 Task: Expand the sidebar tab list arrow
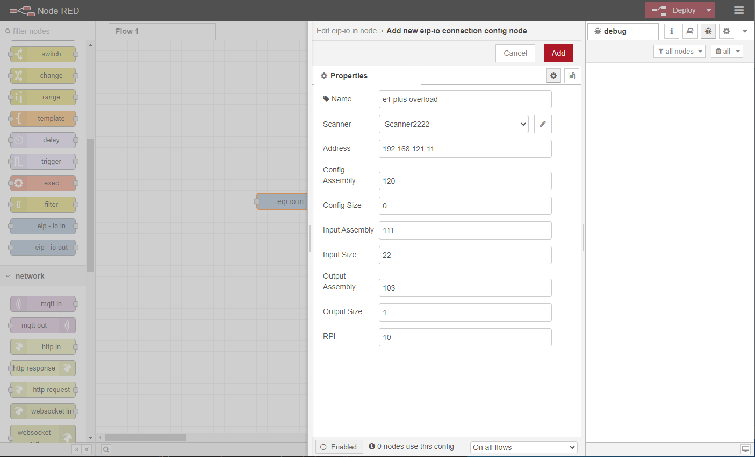[745, 31]
